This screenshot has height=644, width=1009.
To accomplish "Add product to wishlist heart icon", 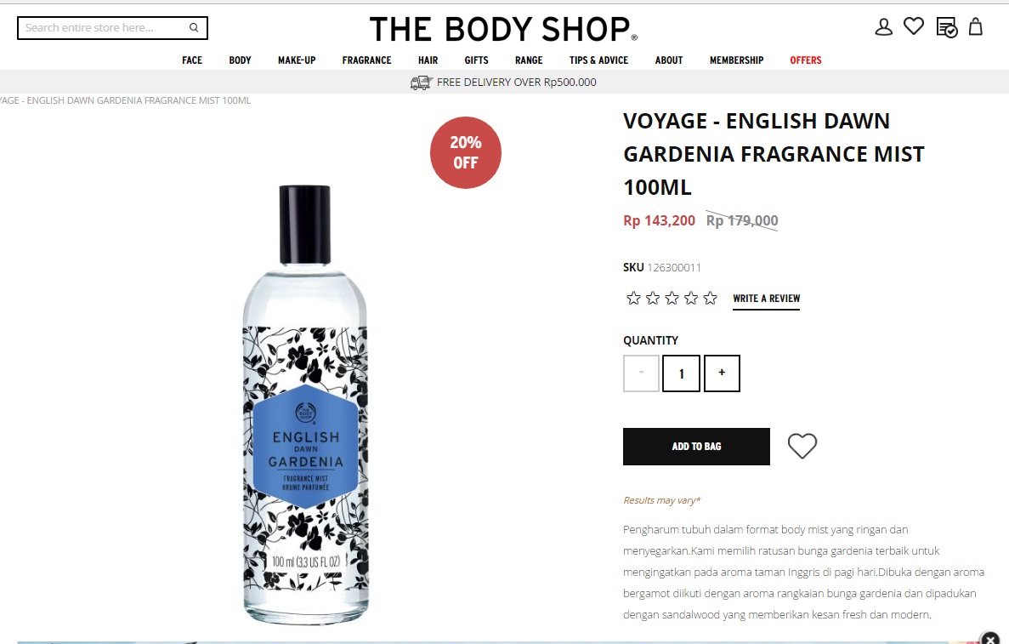I will click(802, 446).
